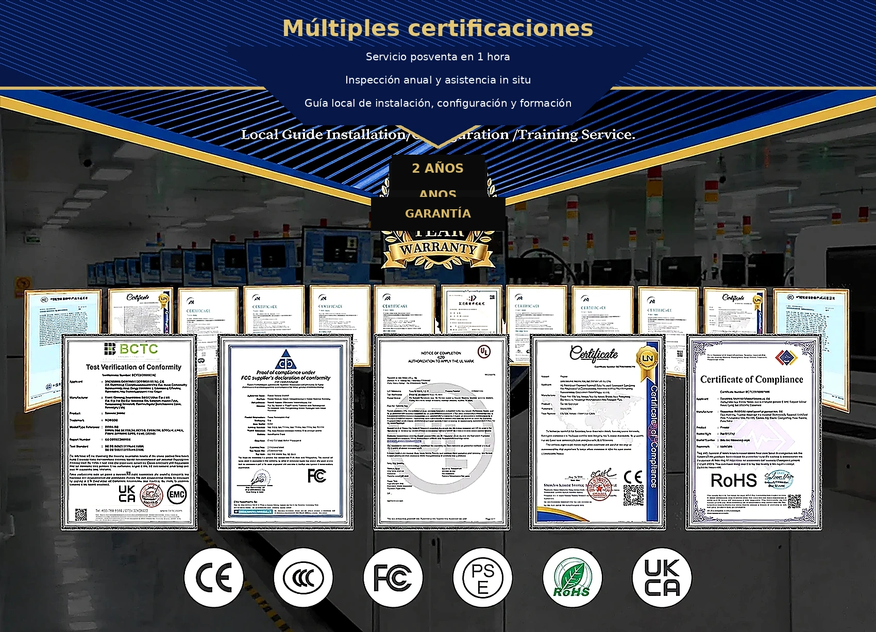Viewport: 876px width, 632px height.
Task: Click the QR code on the CE certificate
Action: (633, 495)
